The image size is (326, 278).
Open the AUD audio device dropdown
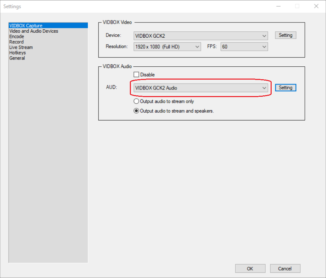[200, 88]
